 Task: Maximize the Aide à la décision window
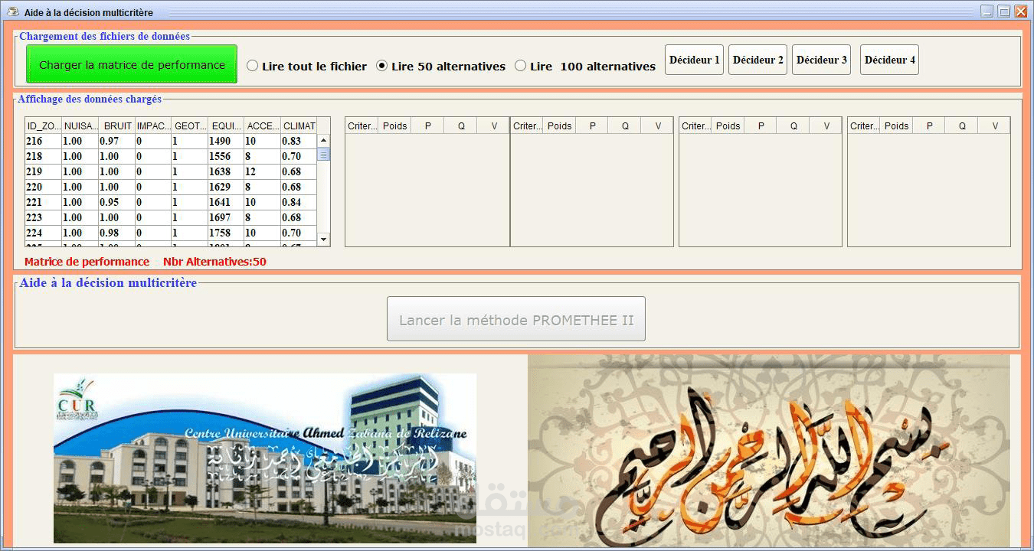click(x=1004, y=11)
